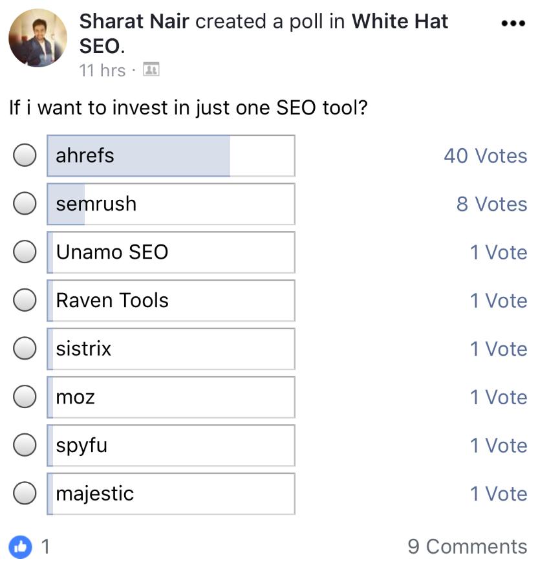
Task: Select the semrush radio button
Action: pos(25,204)
